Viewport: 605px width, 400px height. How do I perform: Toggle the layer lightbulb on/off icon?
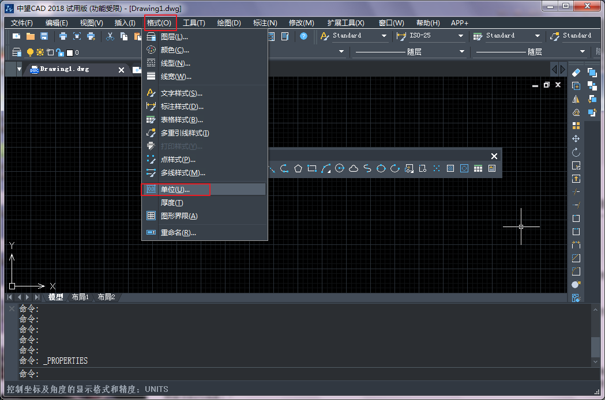pos(31,52)
